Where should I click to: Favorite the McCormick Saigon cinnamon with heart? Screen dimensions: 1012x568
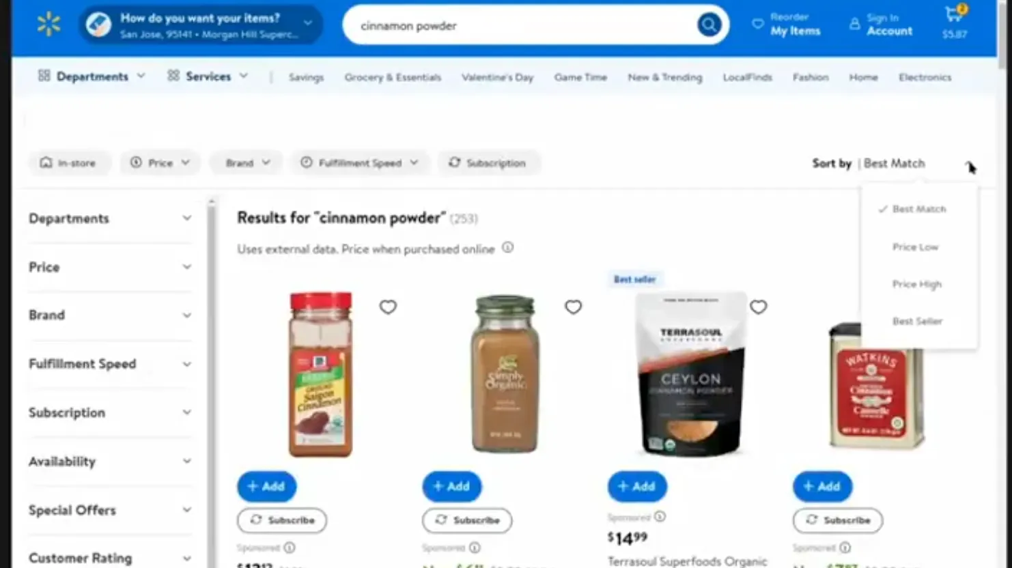coord(388,307)
